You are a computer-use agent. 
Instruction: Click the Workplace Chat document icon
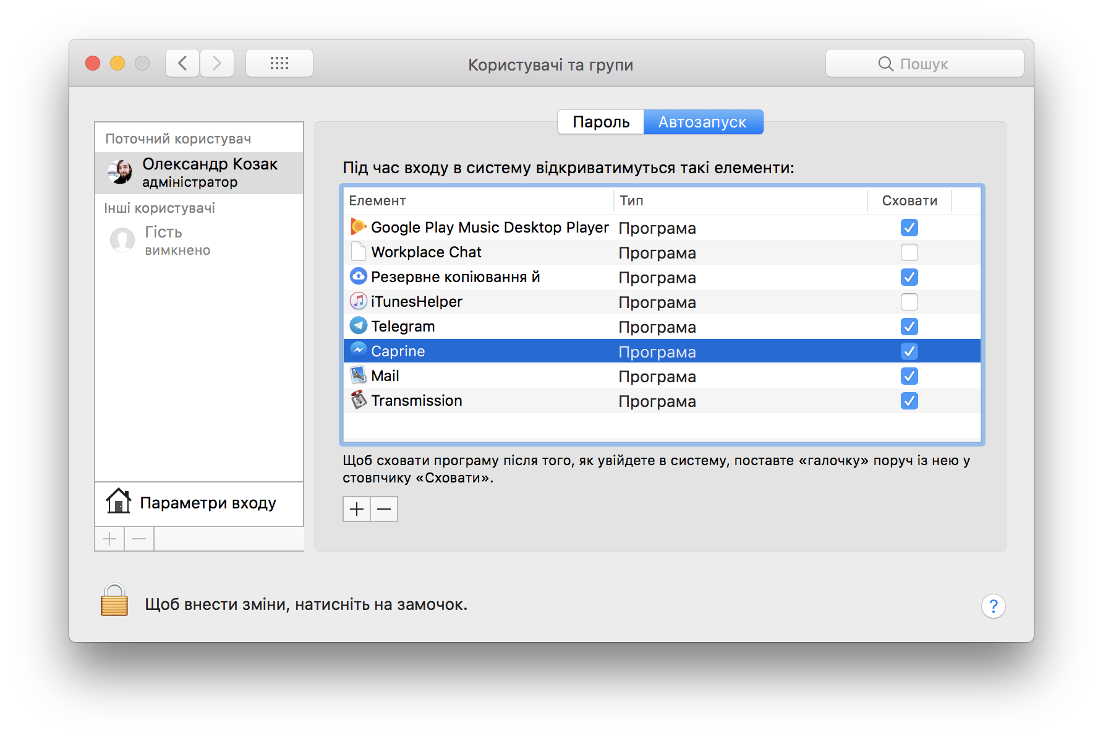click(357, 251)
